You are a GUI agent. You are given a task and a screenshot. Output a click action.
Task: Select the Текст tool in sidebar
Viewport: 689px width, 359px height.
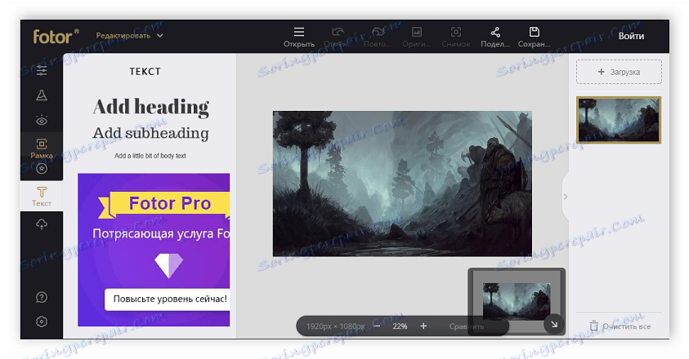[x=42, y=196]
